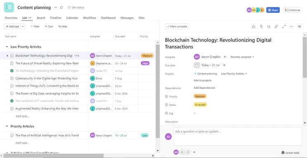The height and width of the screenshot is (158, 307).
Task: Copy task link with the link icon
Action: click(276, 26)
